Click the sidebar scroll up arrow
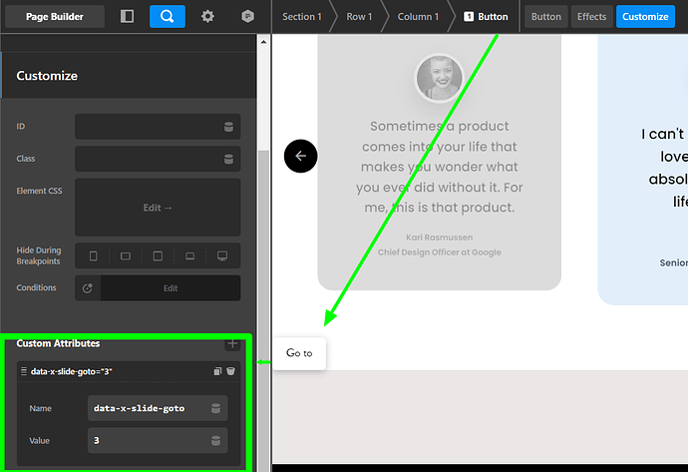This screenshot has height=472, width=688. coord(263,42)
